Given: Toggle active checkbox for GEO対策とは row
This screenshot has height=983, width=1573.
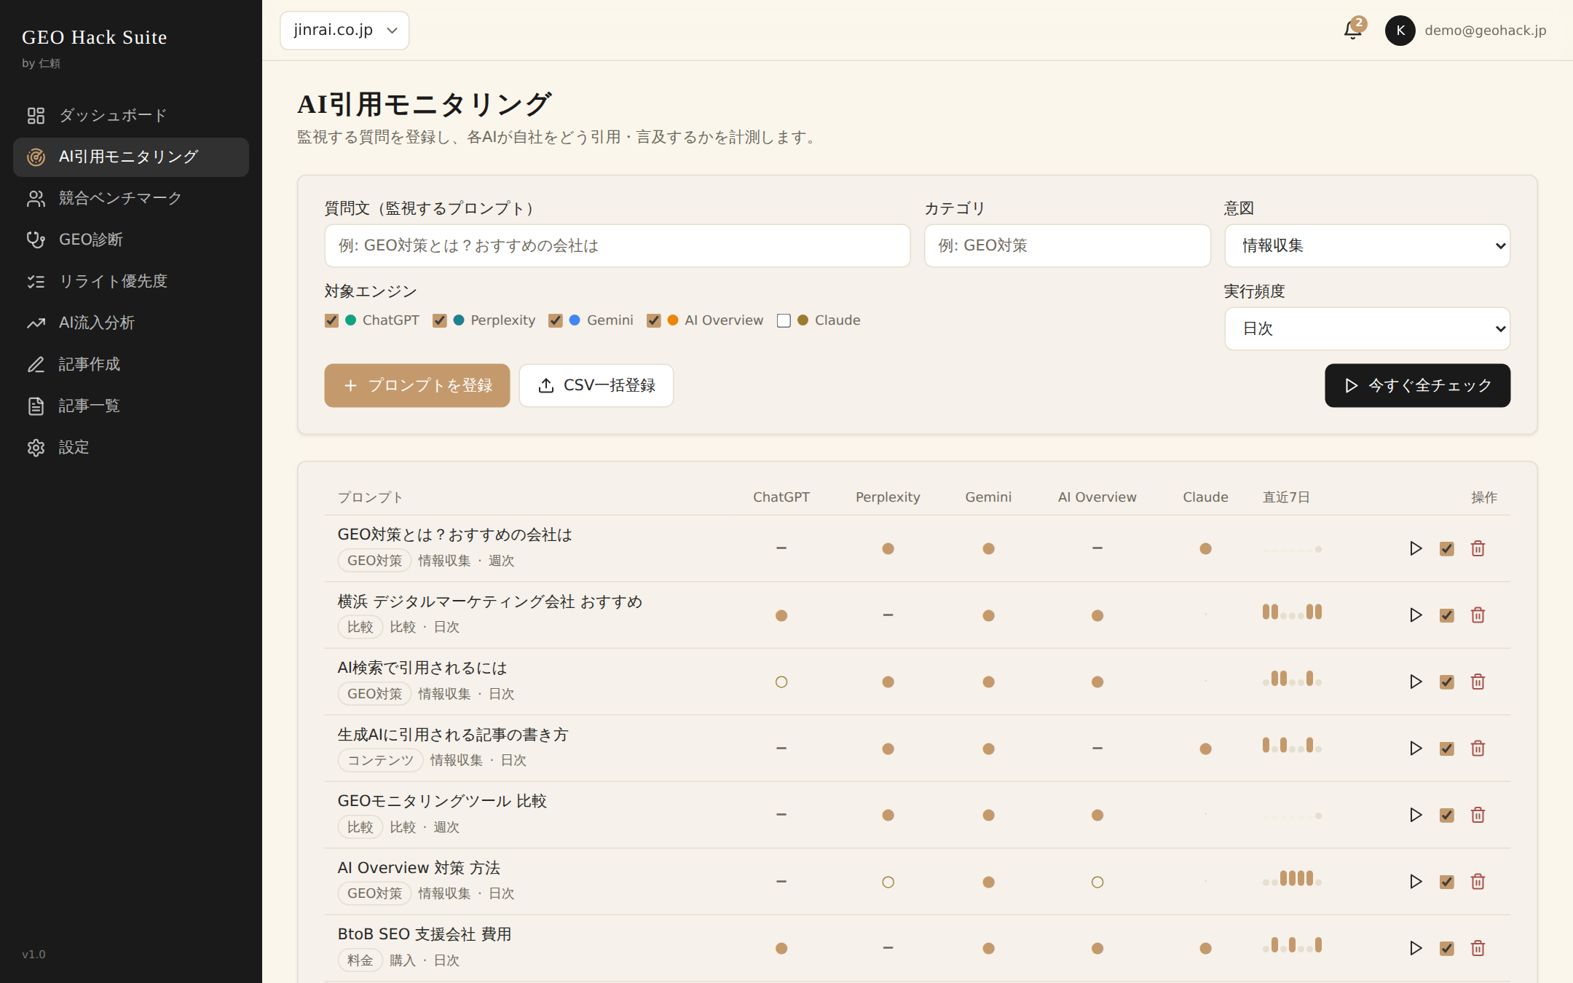Looking at the screenshot, I should pyautogui.click(x=1447, y=548).
